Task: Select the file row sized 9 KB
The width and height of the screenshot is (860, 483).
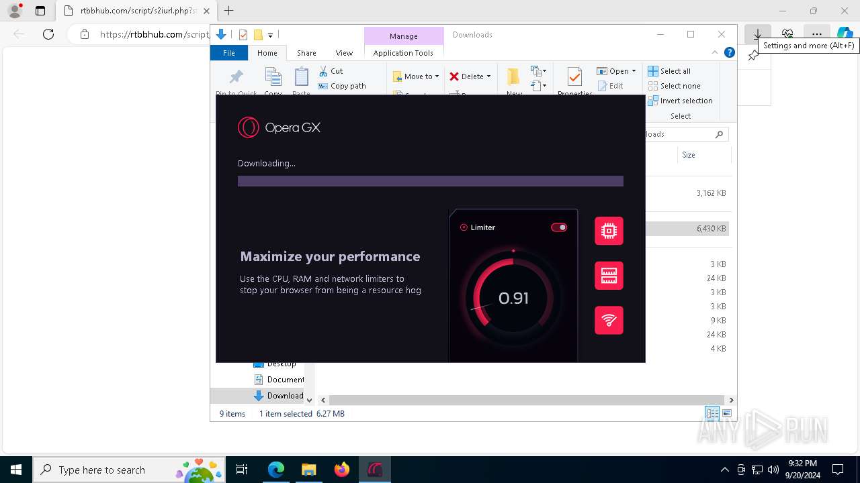Action: point(718,321)
